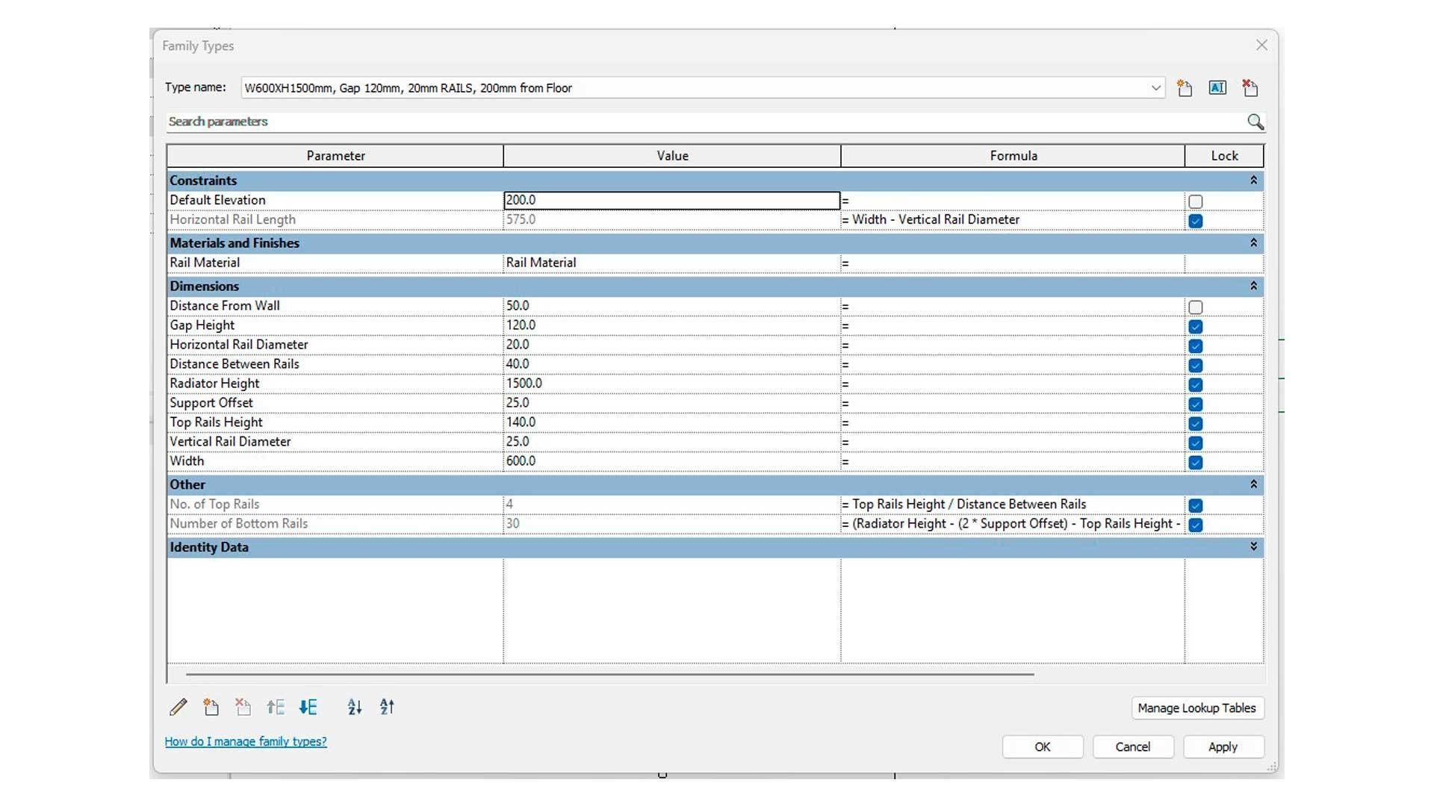The width and height of the screenshot is (1434, 806).
Task: Sort parameters in descending order
Action: [387, 707]
